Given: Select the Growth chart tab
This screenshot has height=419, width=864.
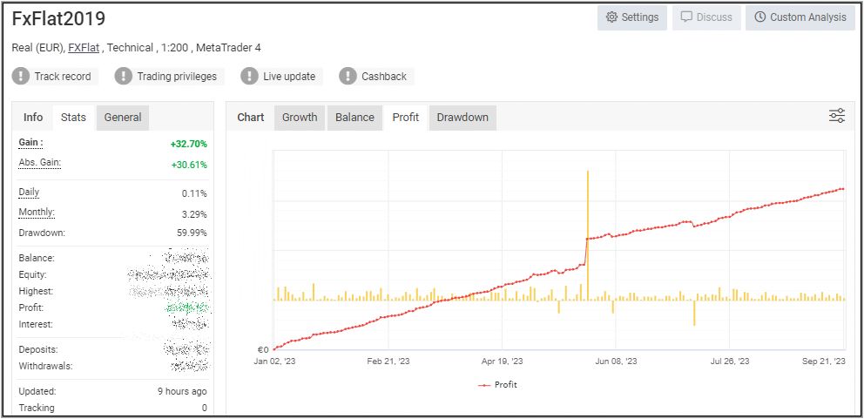Looking at the screenshot, I should [300, 118].
